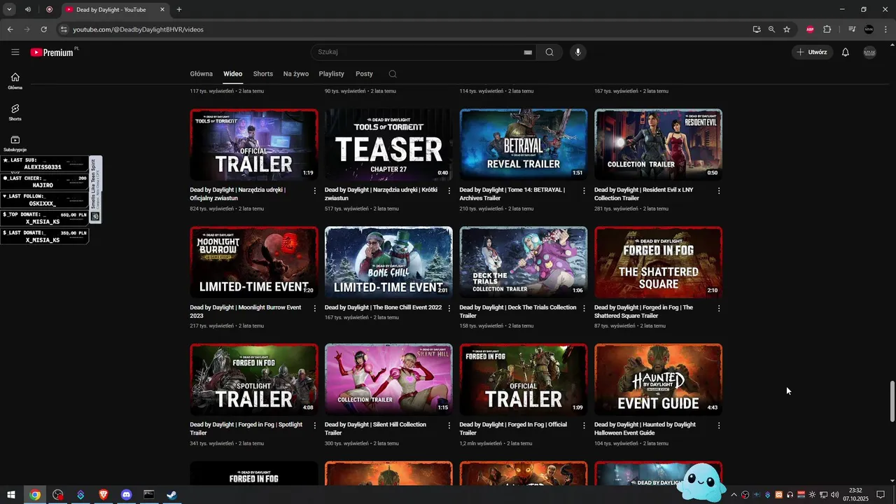Open options for Deck The Trials trailer
This screenshot has height=504, width=896.
pyautogui.click(x=584, y=308)
